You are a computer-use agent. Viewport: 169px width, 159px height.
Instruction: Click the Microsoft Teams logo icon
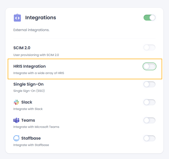point(16,120)
